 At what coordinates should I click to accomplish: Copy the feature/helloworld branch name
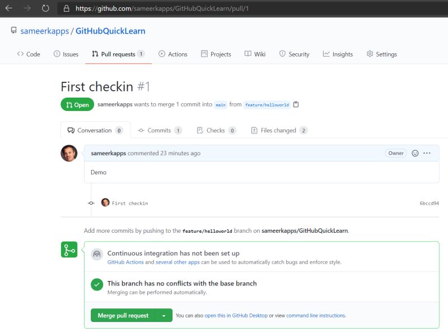pyautogui.click(x=296, y=105)
